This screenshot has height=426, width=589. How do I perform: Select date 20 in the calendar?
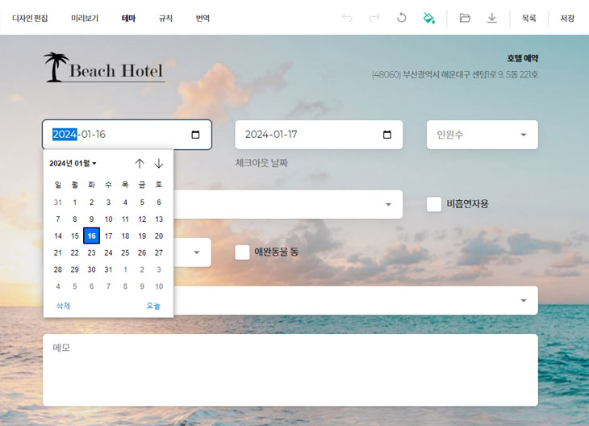pyautogui.click(x=159, y=236)
